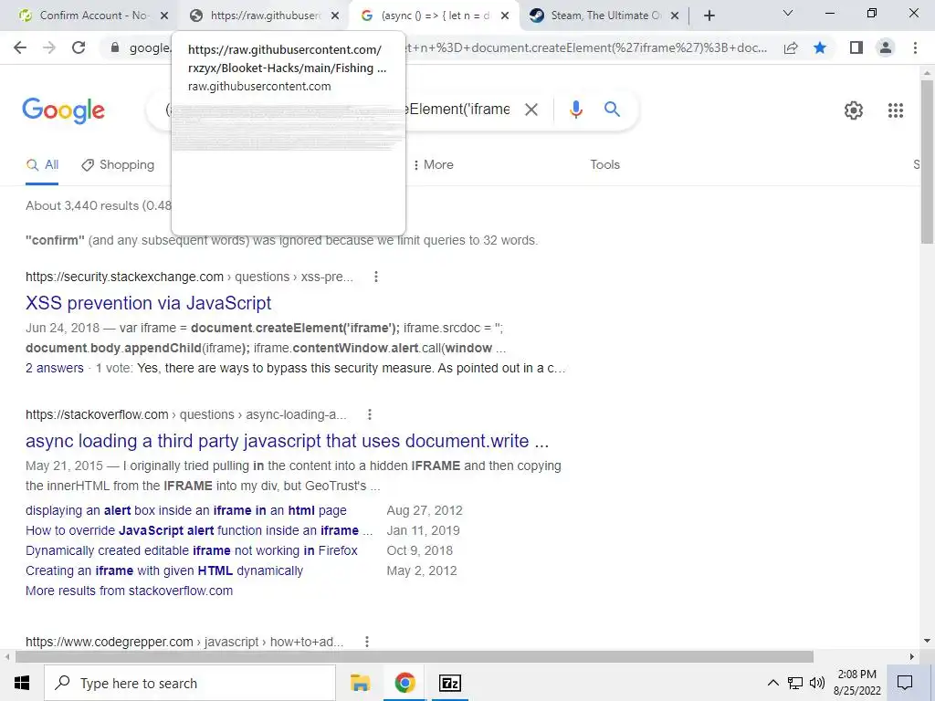This screenshot has width=935, height=701.
Task: Open the search Tools options
Action: (x=604, y=165)
